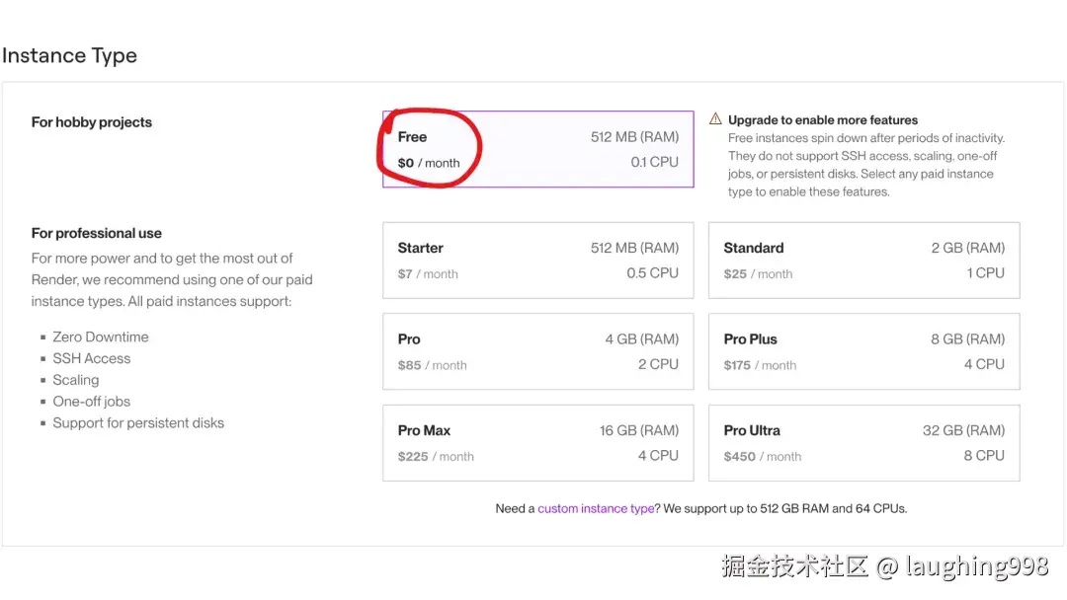Click the Upgrade to enable more features heading

[823, 120]
